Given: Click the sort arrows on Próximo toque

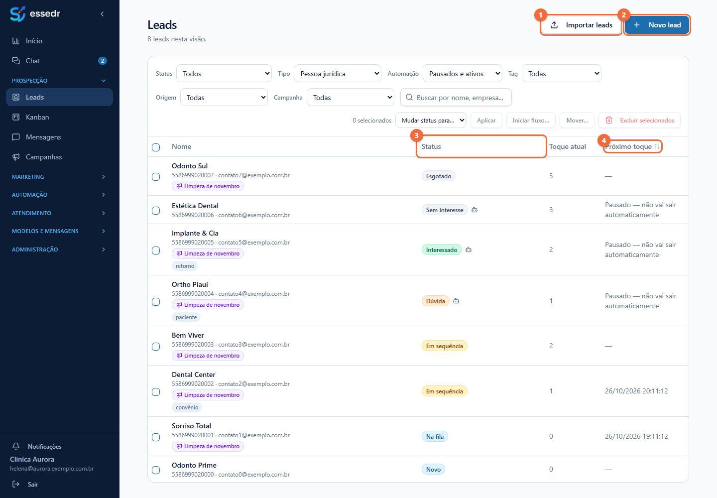Looking at the screenshot, I should click(x=657, y=146).
